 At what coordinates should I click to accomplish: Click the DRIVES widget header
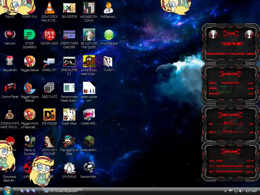tap(231, 151)
